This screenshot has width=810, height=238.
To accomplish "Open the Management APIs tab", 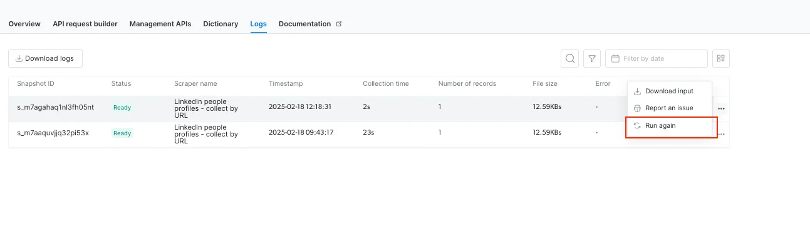I will 160,24.
